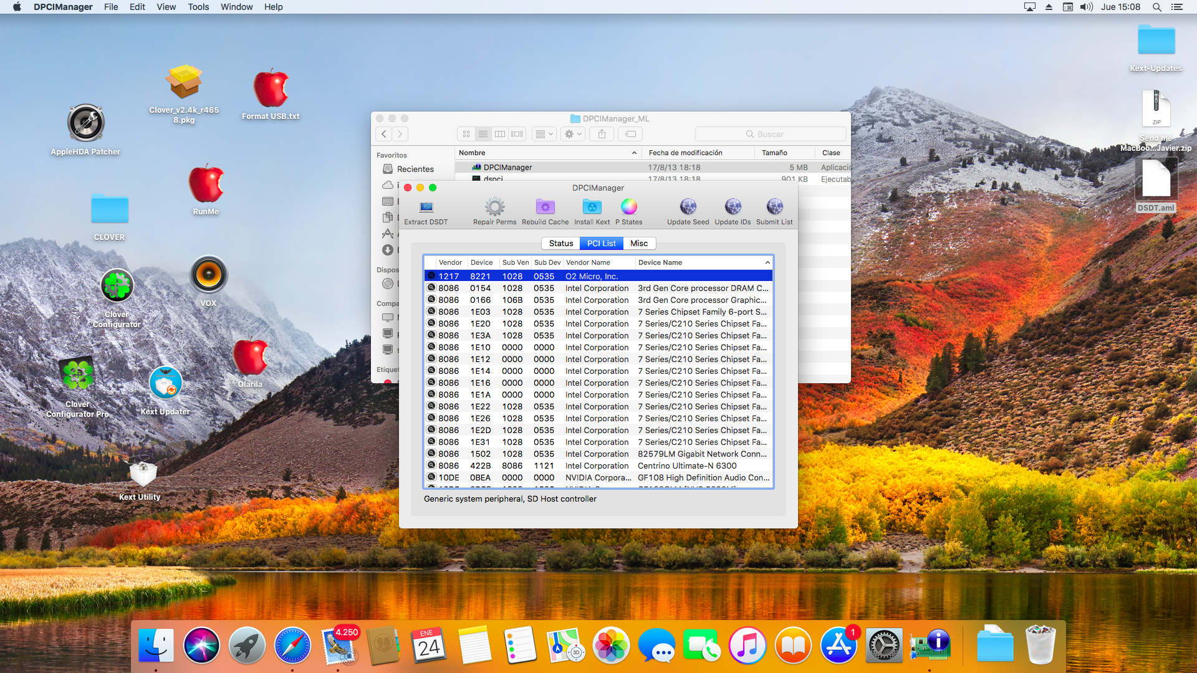
Task: Click the Finder window back arrow button
Action: 384,134
